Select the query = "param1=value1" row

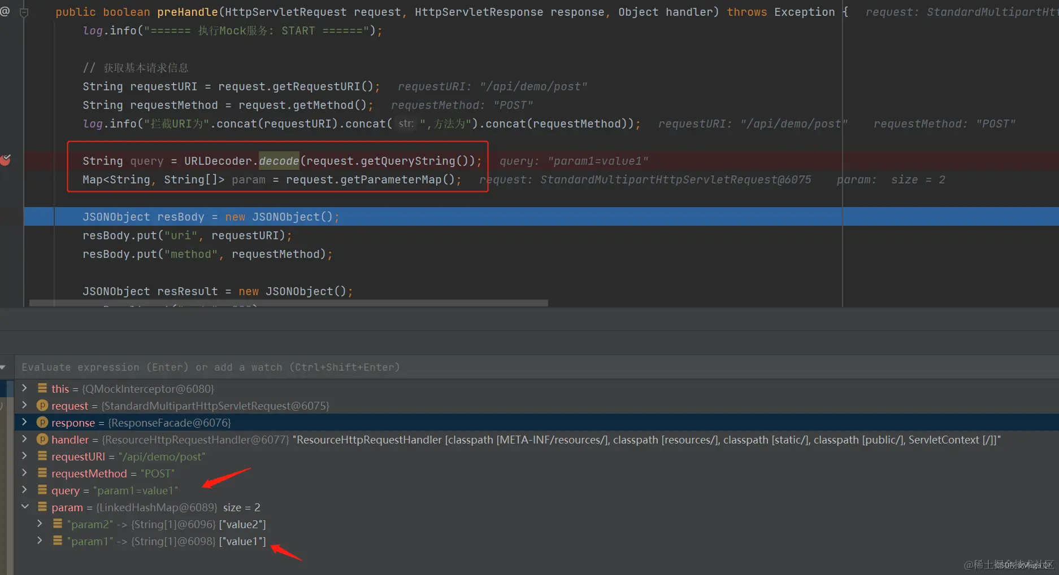point(536,490)
